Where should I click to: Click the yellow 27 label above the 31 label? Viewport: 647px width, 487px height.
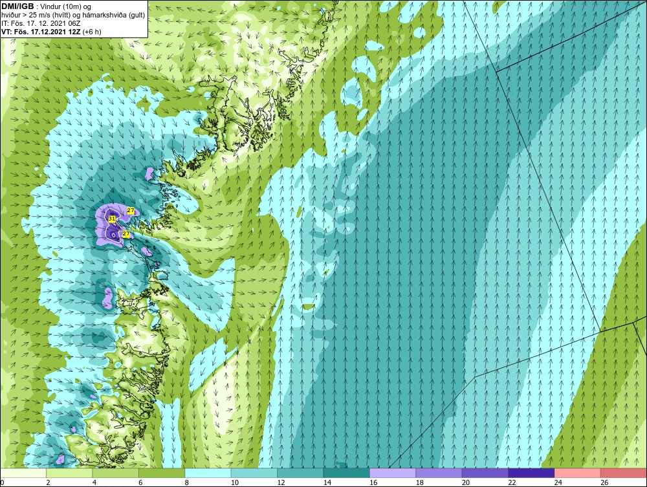[x=131, y=210]
